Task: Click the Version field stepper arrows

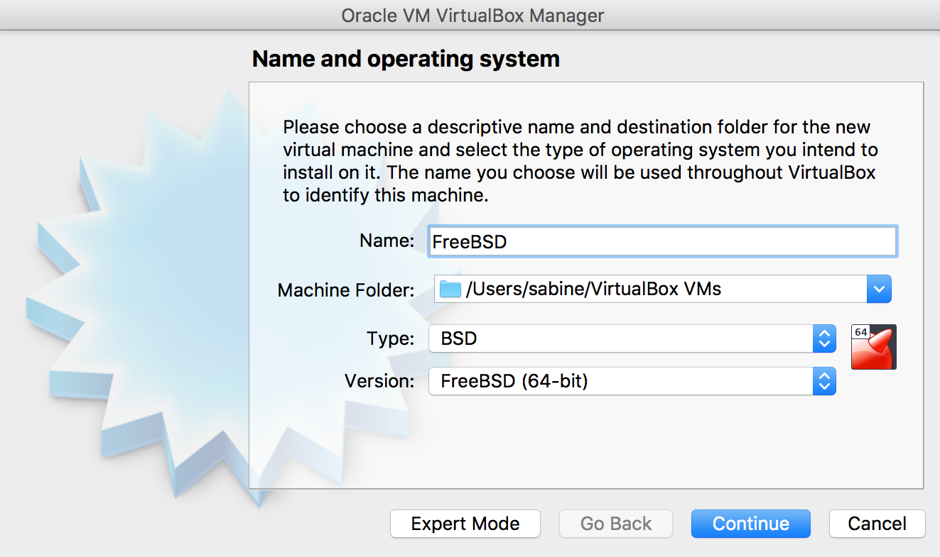Action: (824, 381)
